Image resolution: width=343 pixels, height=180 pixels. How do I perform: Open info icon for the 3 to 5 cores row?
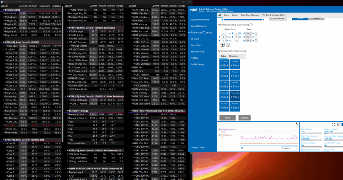point(256,37)
